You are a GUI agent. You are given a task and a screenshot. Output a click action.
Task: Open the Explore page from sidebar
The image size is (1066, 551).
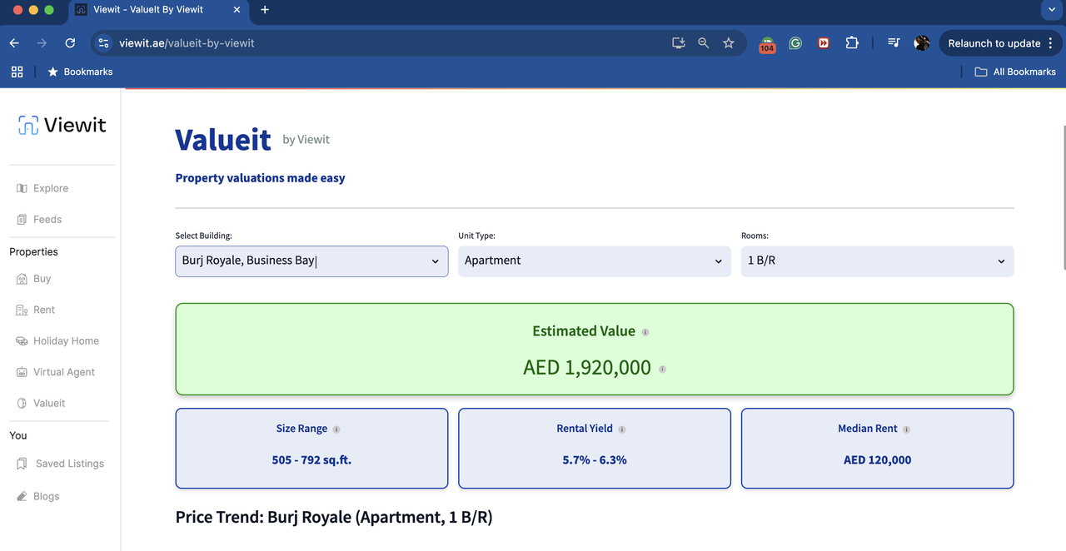(50, 188)
